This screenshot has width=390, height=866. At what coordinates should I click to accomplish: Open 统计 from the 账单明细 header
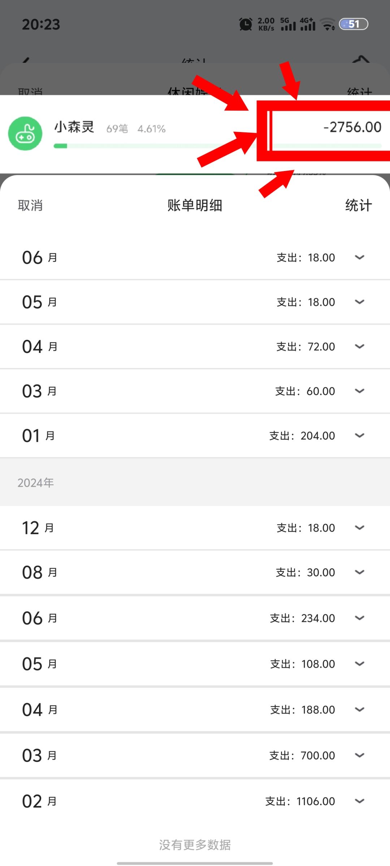pos(359,205)
